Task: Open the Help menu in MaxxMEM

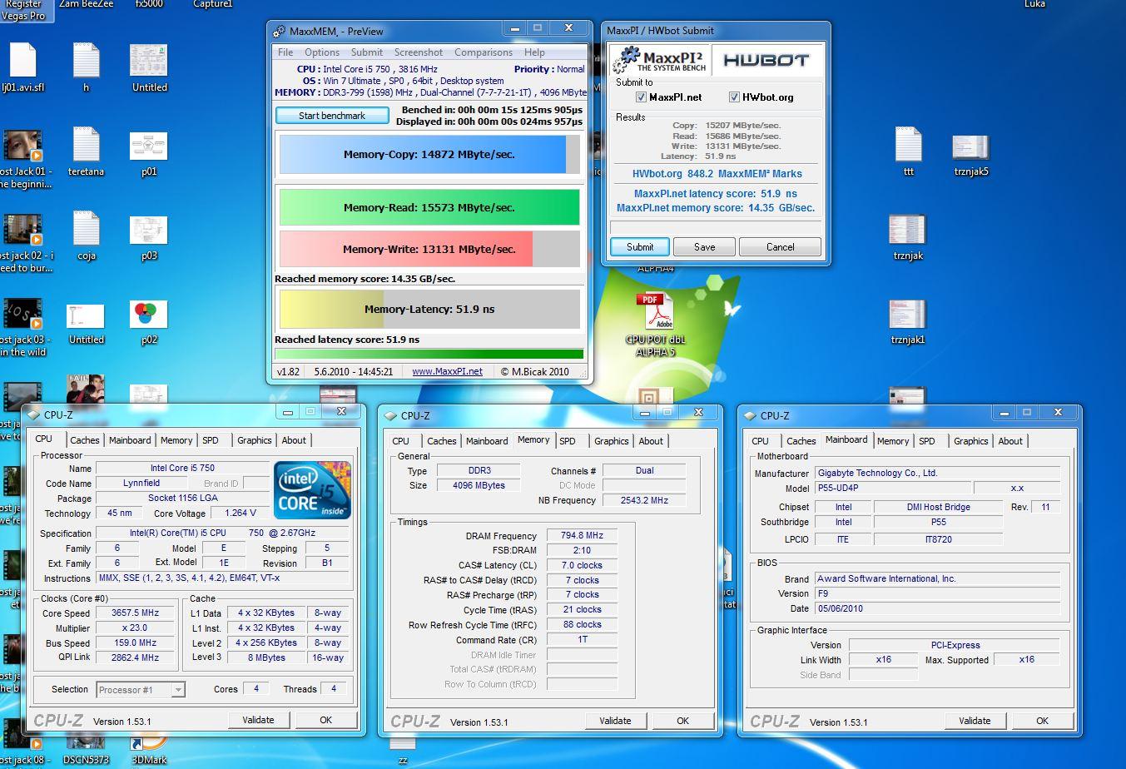Action: coord(534,52)
